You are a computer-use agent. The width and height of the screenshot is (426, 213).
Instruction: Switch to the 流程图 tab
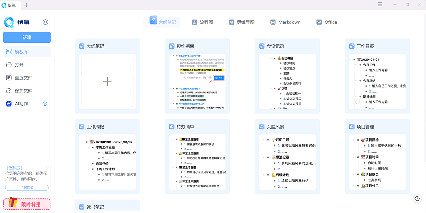coord(203,22)
